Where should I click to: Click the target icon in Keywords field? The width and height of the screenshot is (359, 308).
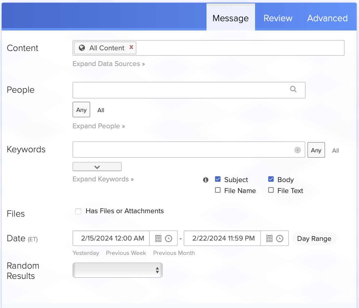coord(297,150)
